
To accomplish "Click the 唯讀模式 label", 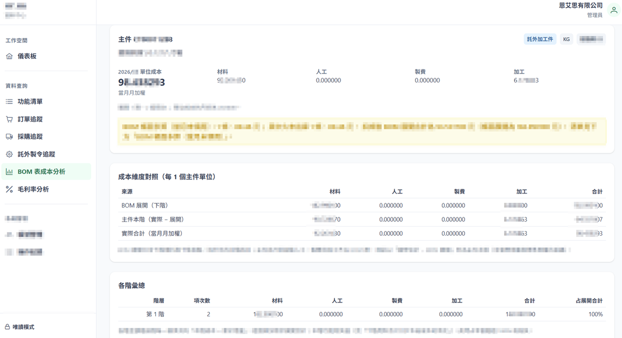I will click(x=23, y=327).
